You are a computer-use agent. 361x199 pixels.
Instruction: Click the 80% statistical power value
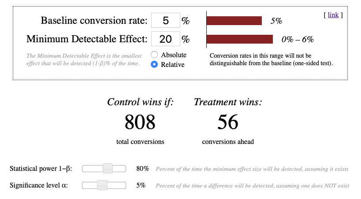(142, 169)
